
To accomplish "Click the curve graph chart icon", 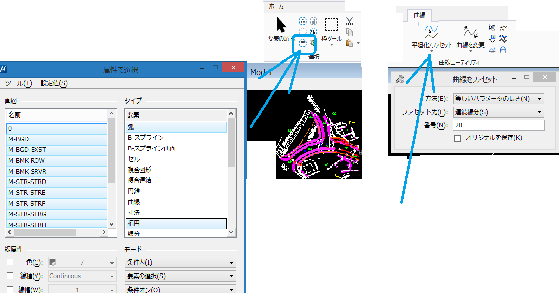I will (492, 50).
